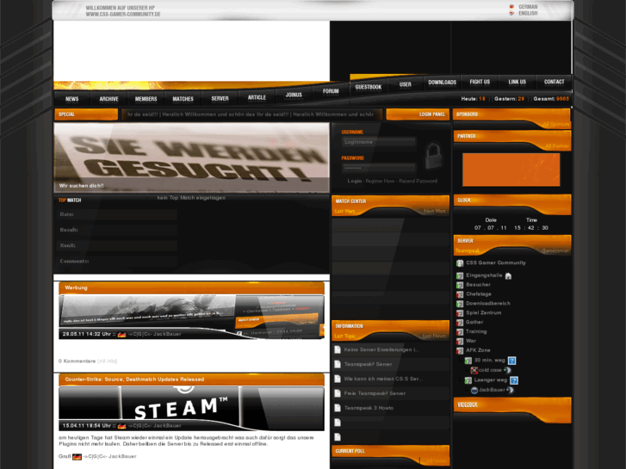Screen dimensions: 626x469
Task: Click the Eingangshalle channel icon
Action: [x=460, y=275]
